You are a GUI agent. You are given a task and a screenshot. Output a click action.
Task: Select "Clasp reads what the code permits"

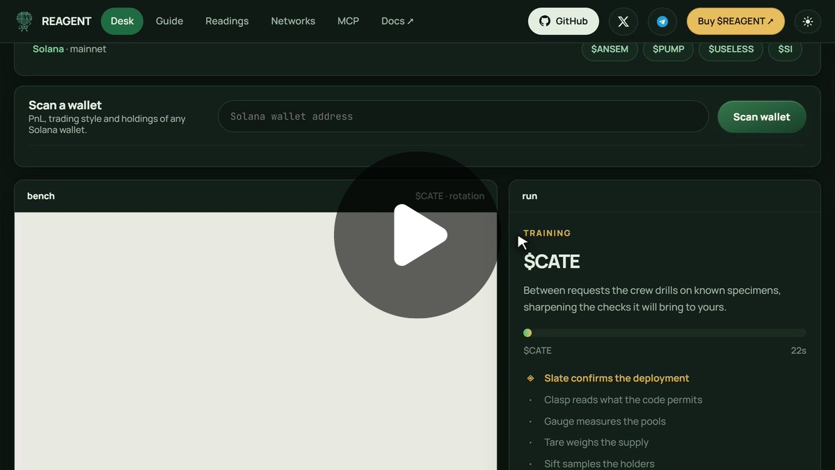[x=623, y=400]
